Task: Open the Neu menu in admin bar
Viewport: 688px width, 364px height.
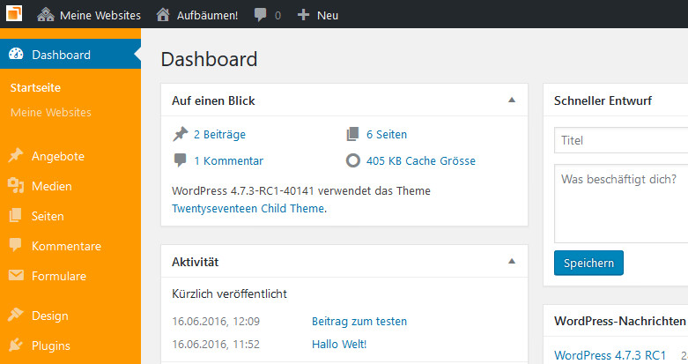Action: pyautogui.click(x=328, y=15)
